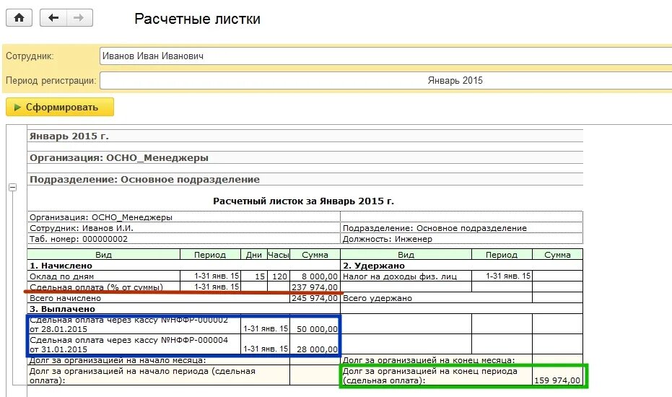Open the Период регистрации field Январь 2015
Image resolution: width=672 pixels, height=397 pixels.
[x=385, y=81]
